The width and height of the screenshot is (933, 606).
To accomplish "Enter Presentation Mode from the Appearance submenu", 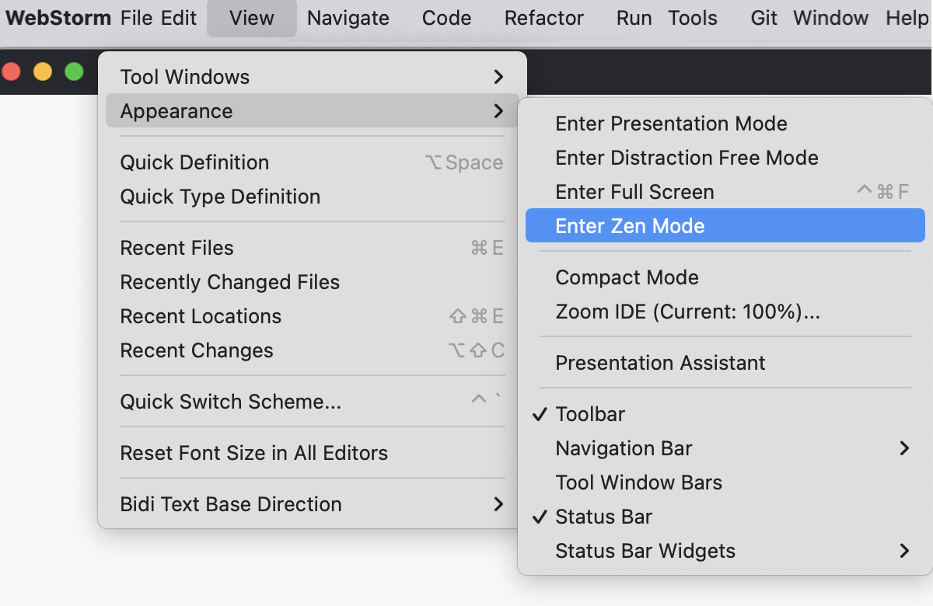I will click(x=670, y=124).
